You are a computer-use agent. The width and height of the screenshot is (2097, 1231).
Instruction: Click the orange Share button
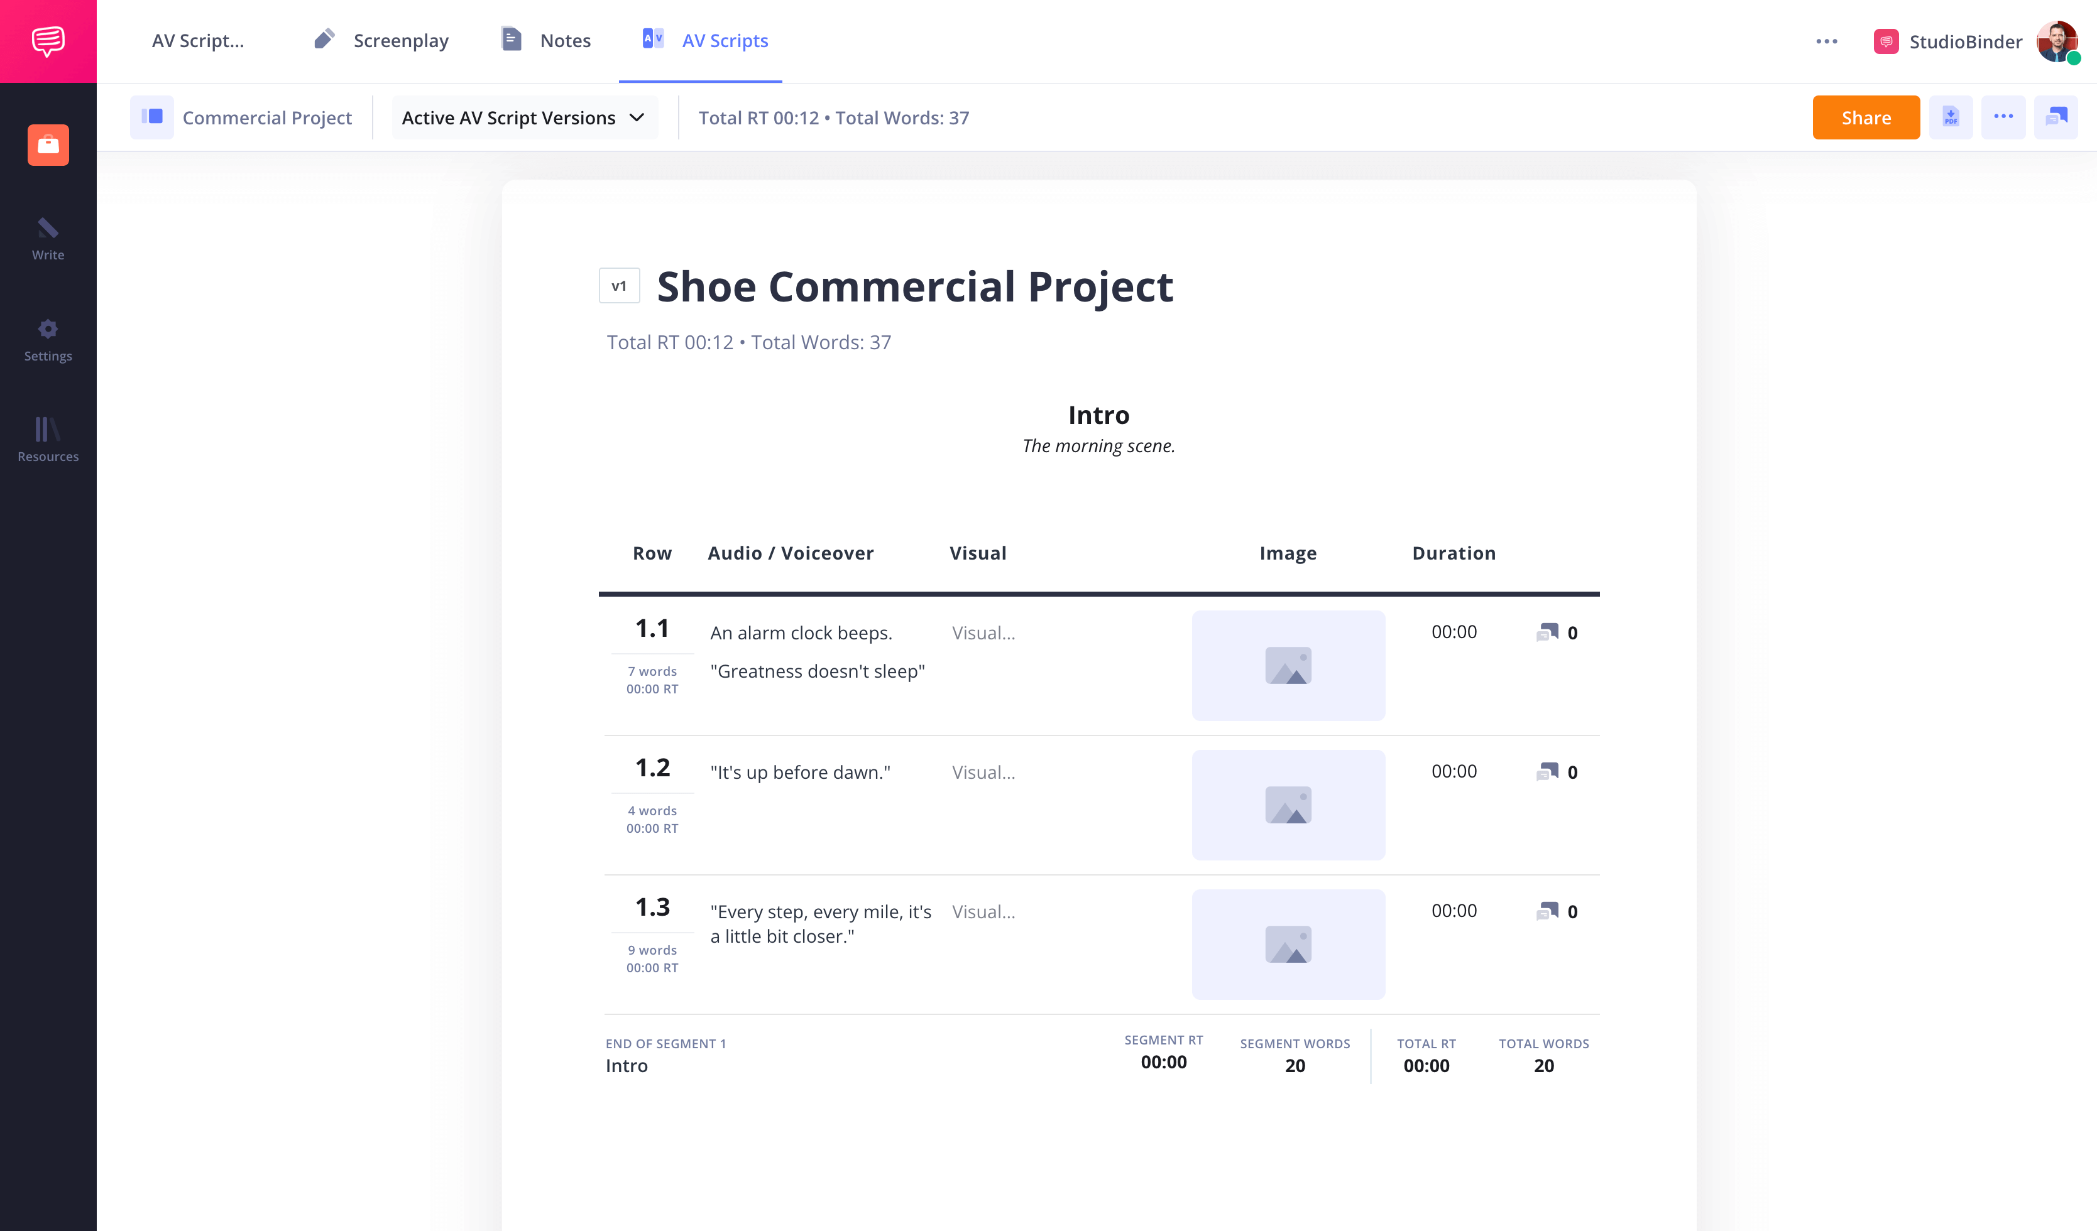coord(1866,117)
